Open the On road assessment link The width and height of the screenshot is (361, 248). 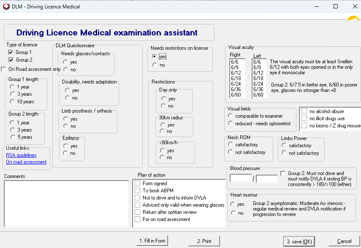point(26,162)
